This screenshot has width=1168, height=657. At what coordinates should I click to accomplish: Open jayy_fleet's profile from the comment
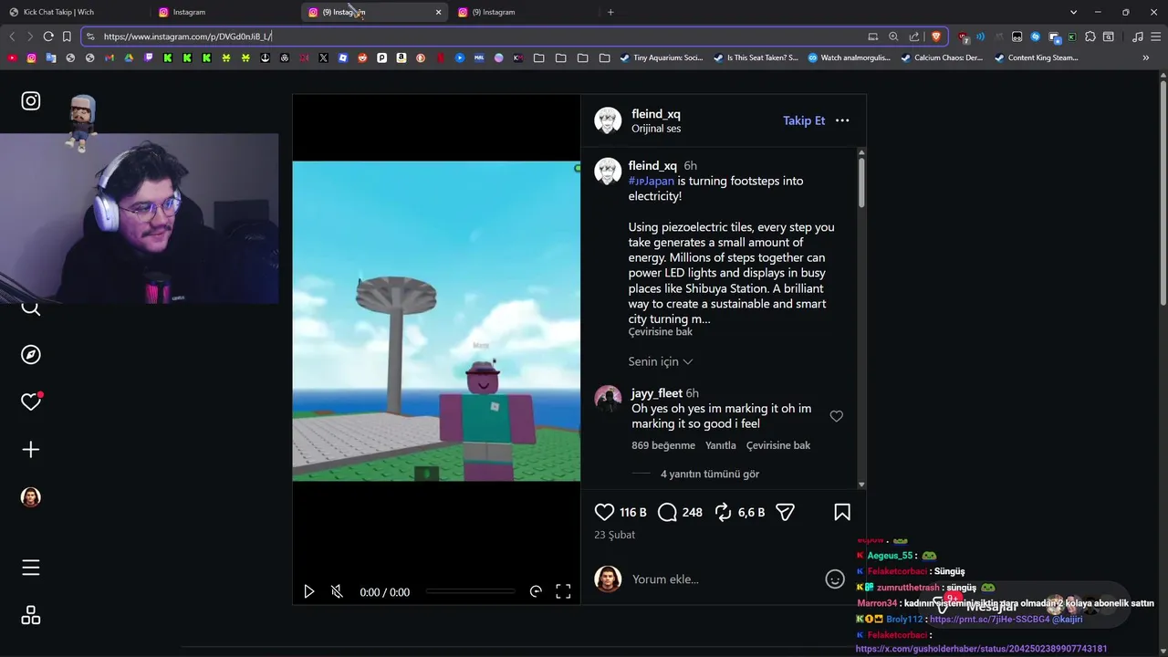(657, 393)
